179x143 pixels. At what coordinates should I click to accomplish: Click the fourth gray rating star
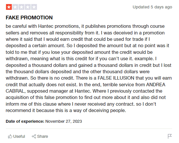pos(28,7)
